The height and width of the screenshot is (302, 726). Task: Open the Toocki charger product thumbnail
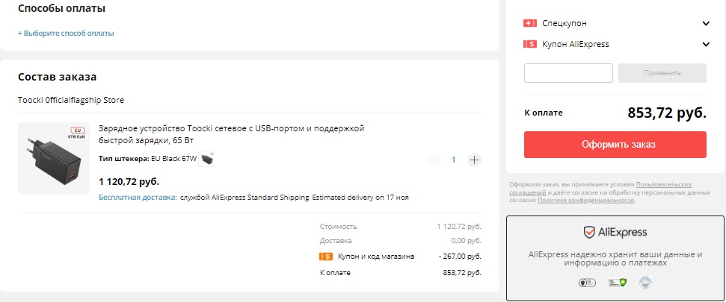pyautogui.click(x=54, y=158)
